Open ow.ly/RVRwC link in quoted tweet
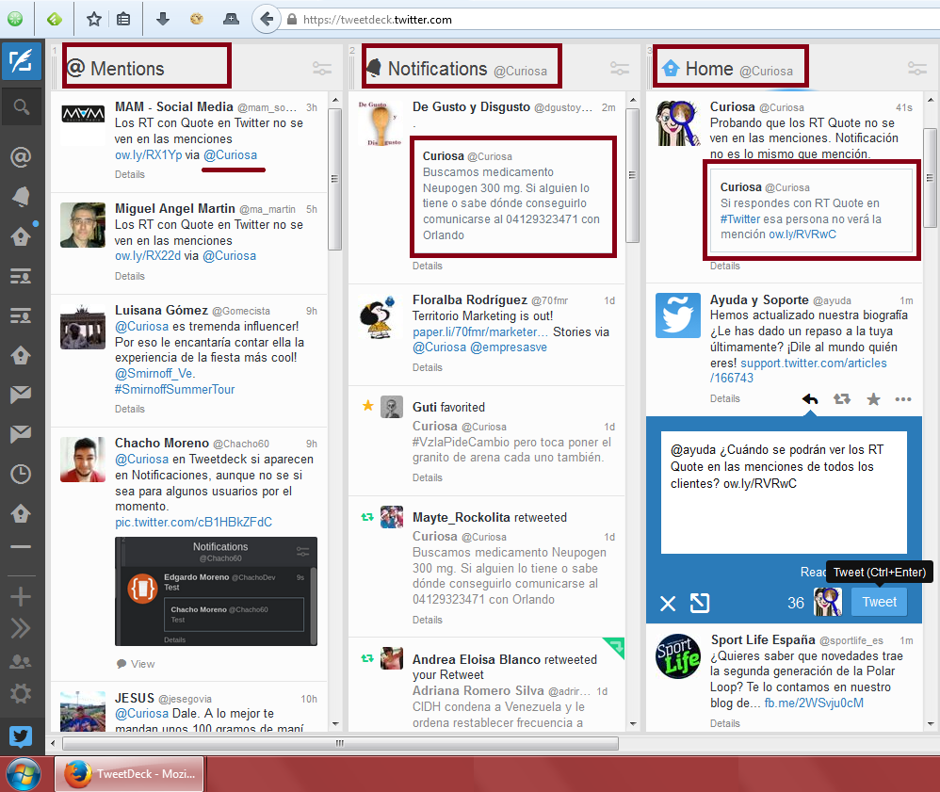Screen dimensions: 940x792 coord(802,234)
